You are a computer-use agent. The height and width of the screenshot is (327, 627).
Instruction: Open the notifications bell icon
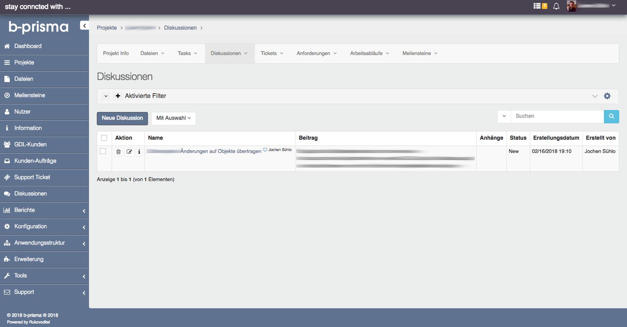556,6
